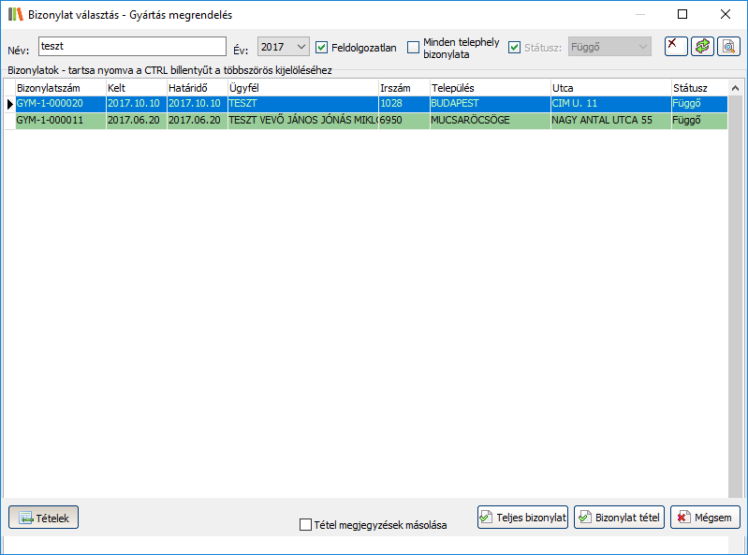
Task: Click the row indicator arrow beside GYM-1-000020
Action: coord(9,104)
